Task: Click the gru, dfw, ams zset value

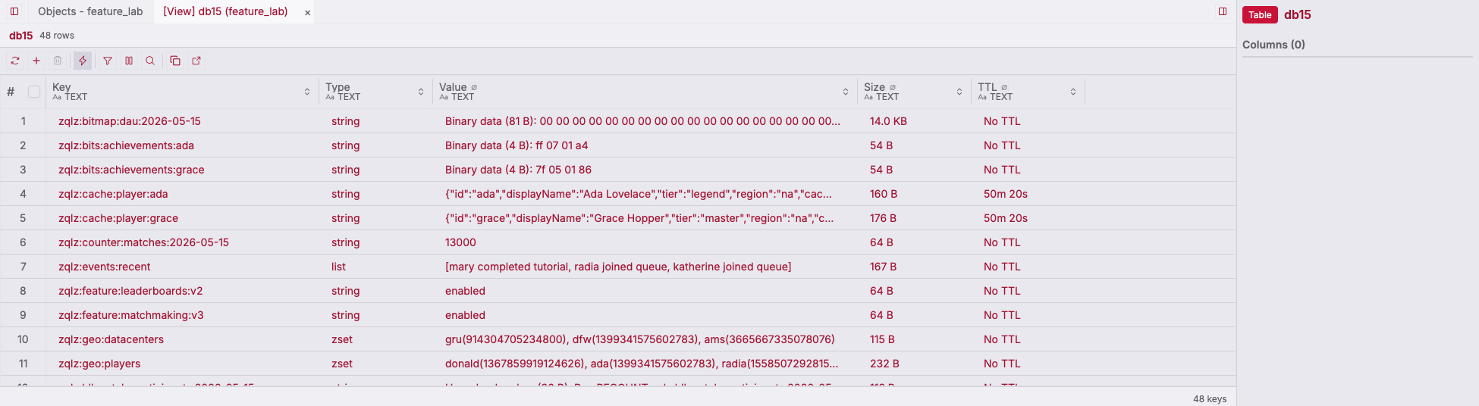Action: (645, 339)
